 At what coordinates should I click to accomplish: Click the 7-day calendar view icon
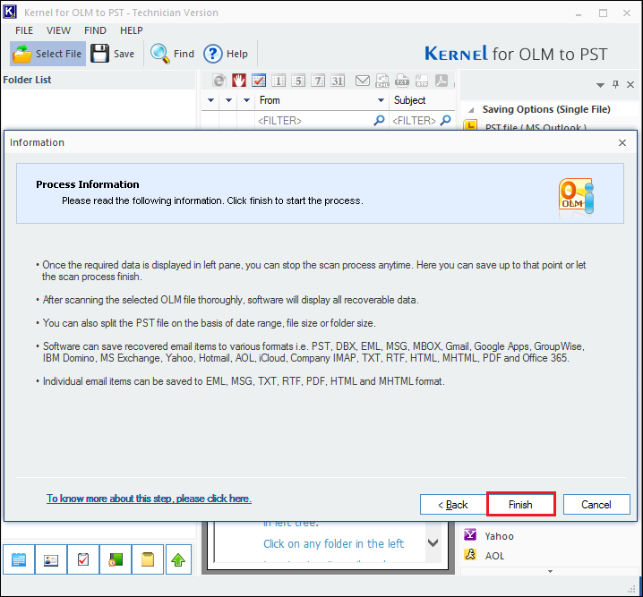point(318,81)
